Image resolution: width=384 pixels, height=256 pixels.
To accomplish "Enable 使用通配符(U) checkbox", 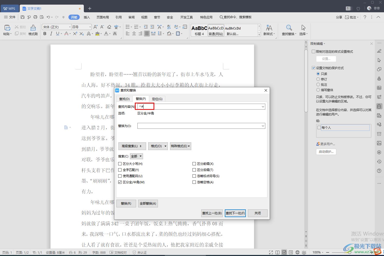I will (x=120, y=176).
